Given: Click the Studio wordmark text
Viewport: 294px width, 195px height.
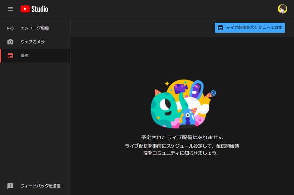Looking at the screenshot, I should point(40,9).
